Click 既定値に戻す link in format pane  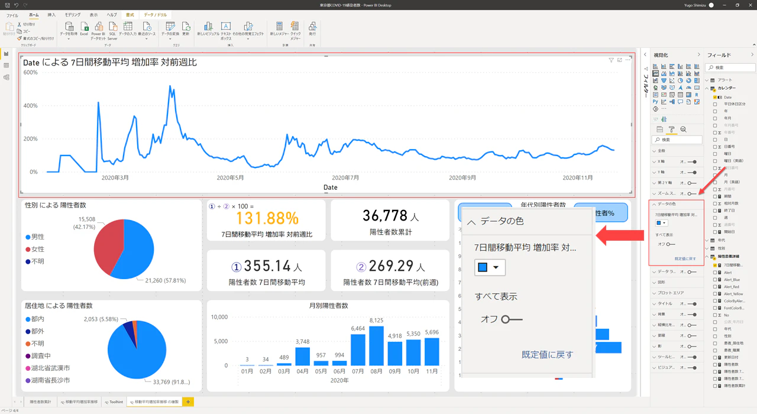tap(685, 258)
